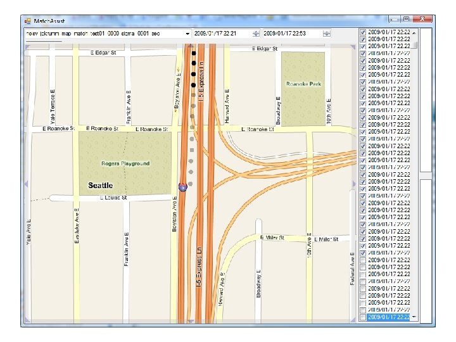The image size is (456, 342).
Task: Select the square gray GPS track marker
Action: (192, 150)
